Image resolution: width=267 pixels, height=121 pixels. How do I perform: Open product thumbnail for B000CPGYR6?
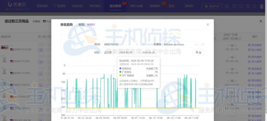pos(5,59)
